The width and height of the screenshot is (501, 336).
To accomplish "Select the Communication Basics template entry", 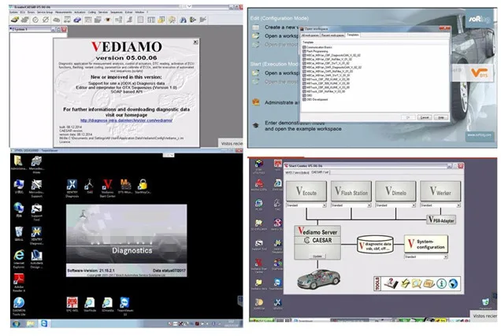I will pos(317,47).
